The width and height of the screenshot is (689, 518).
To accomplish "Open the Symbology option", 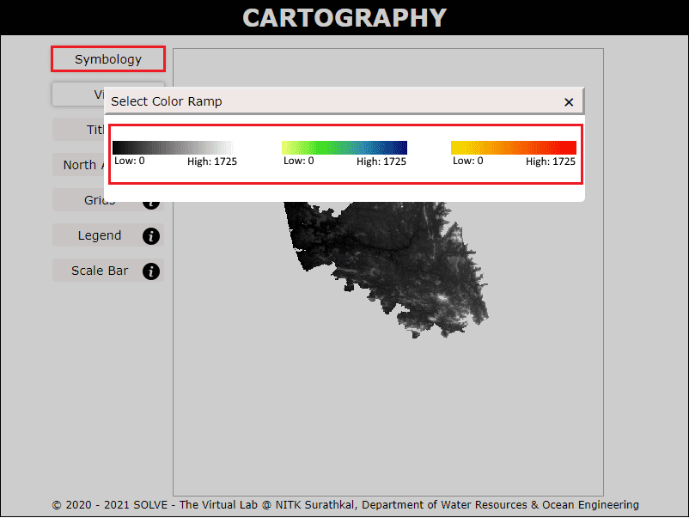I will (108, 59).
